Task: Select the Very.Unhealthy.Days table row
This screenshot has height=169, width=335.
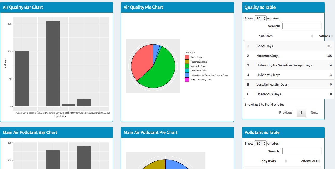Action: click(290, 84)
